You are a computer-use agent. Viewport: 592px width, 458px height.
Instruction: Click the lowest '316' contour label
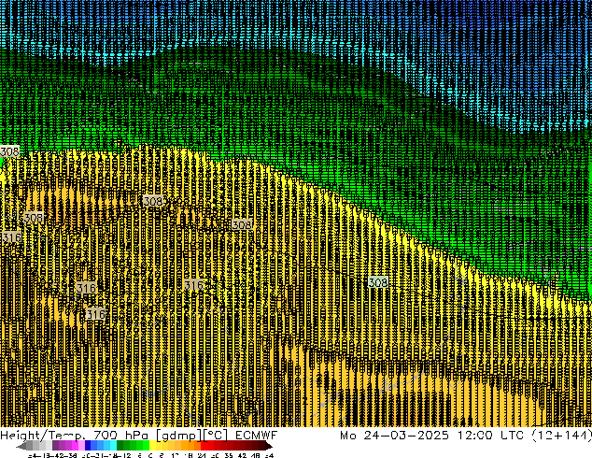[x=95, y=314]
